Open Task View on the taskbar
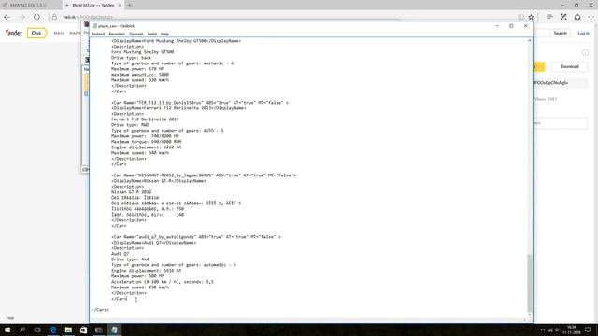This screenshot has width=598, height=336. click(x=37, y=329)
